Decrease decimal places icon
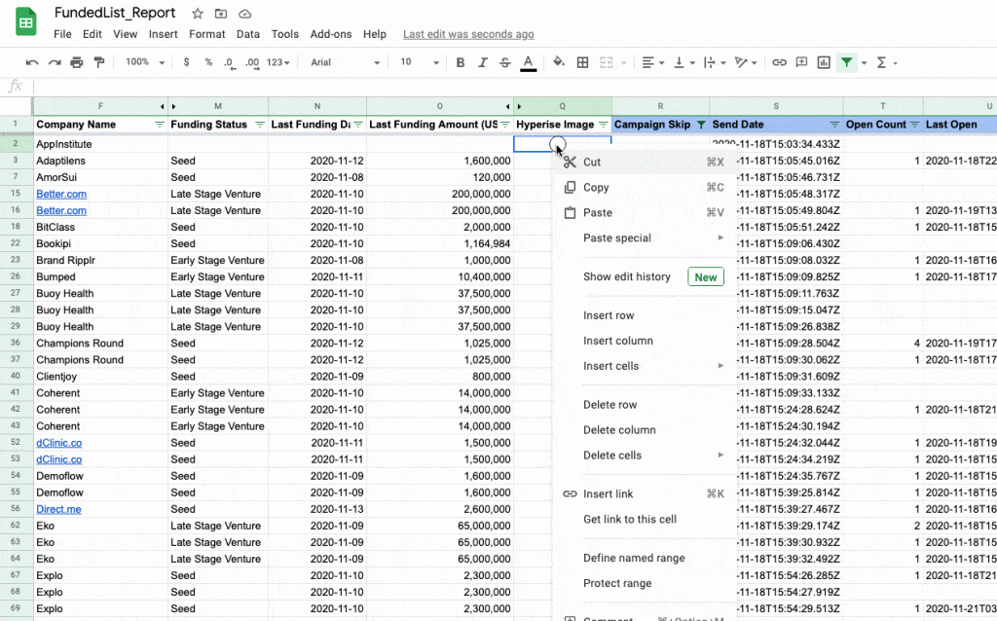 point(230,62)
